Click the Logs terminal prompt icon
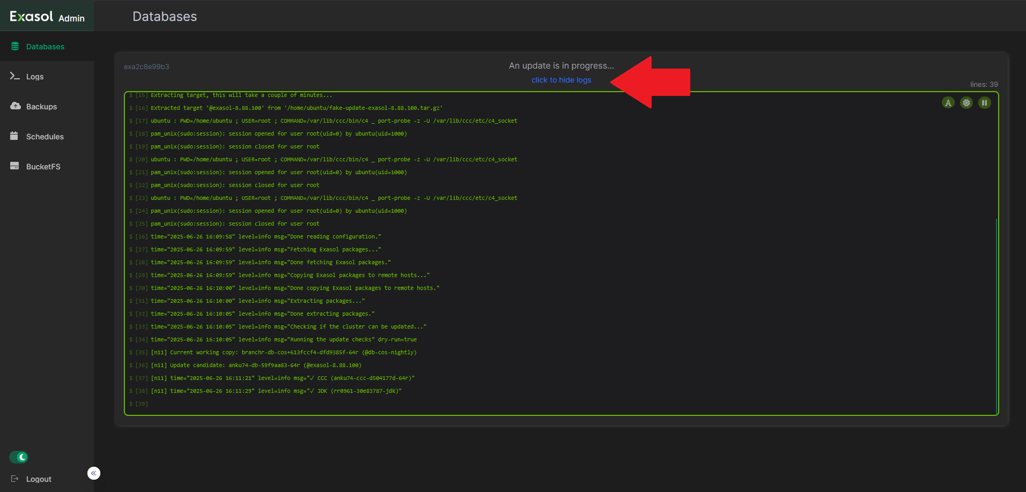1026x492 pixels. point(15,76)
